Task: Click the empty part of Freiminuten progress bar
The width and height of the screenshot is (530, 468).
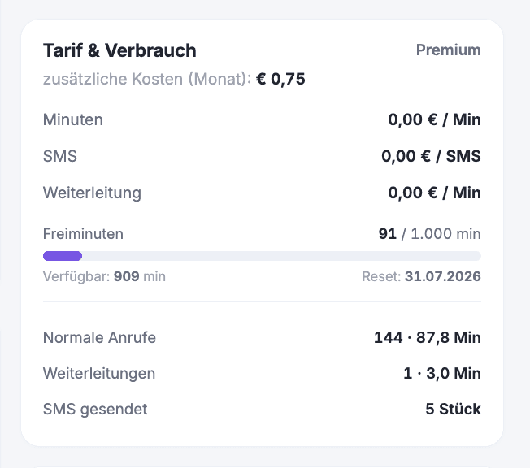Action: coord(281,256)
